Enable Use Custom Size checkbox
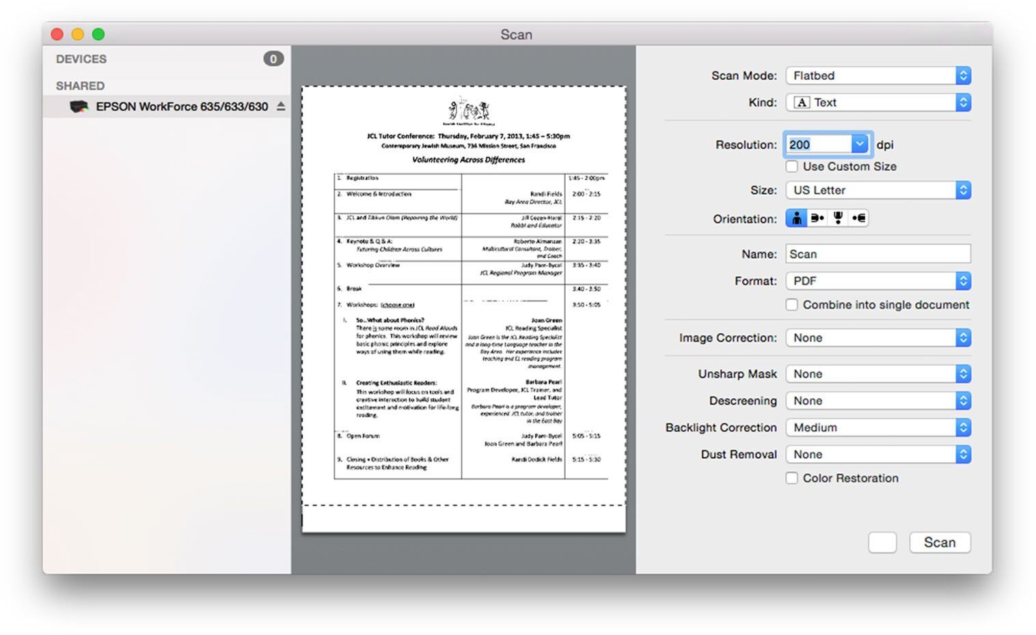The image size is (1036, 635). coord(792,167)
